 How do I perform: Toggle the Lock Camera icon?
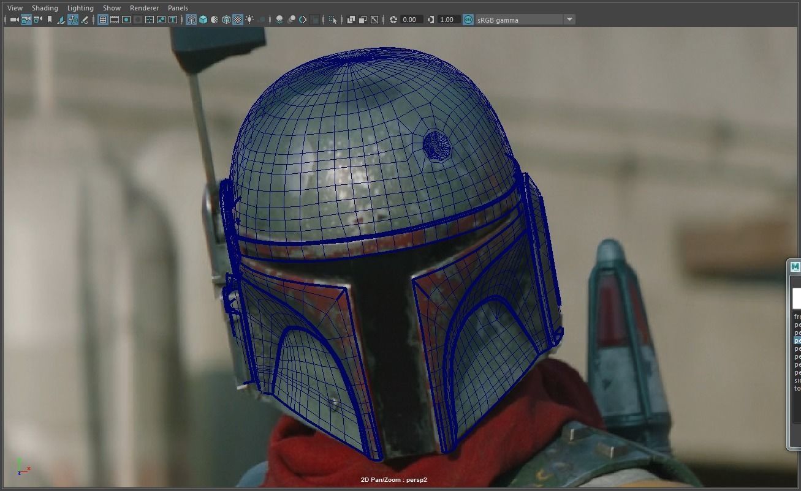[x=26, y=20]
